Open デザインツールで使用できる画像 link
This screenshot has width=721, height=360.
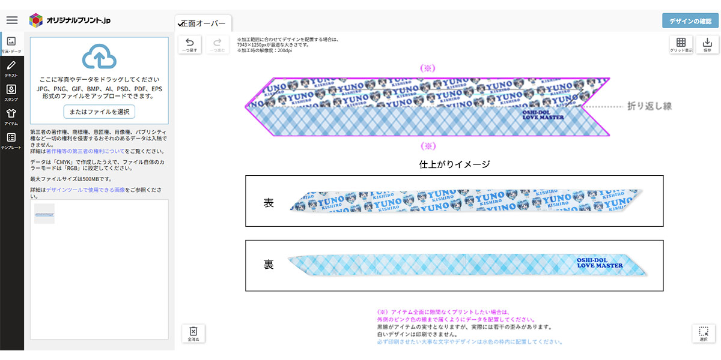(85, 190)
